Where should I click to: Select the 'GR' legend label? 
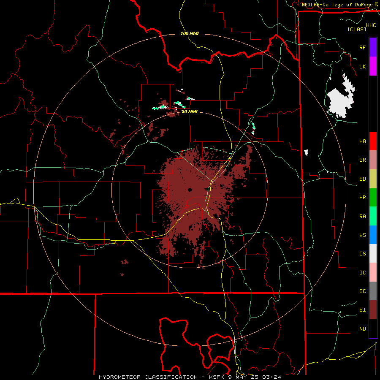pyautogui.click(x=363, y=160)
